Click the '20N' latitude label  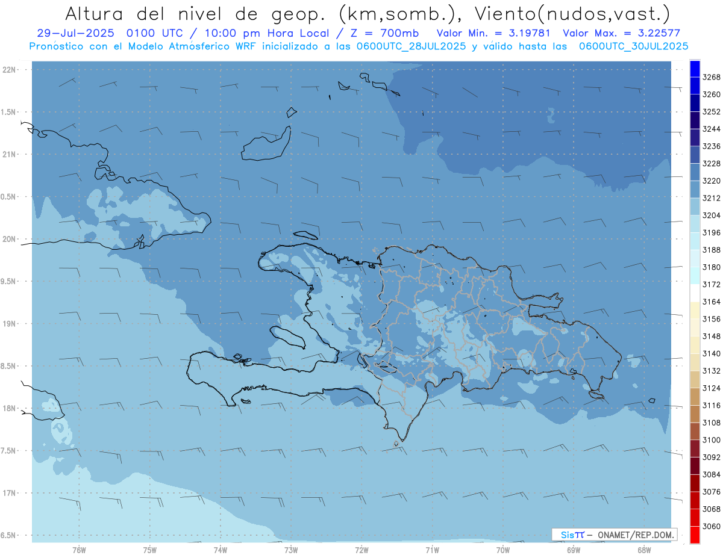[x=9, y=239]
